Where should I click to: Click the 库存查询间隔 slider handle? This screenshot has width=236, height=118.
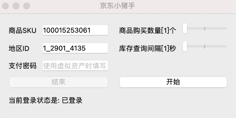185,46
